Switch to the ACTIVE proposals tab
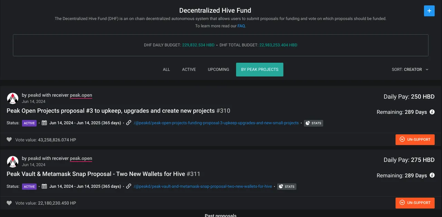The width and height of the screenshot is (442, 217). 189,70
